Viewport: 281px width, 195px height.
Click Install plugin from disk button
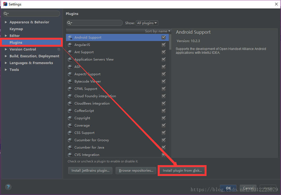click(182, 171)
